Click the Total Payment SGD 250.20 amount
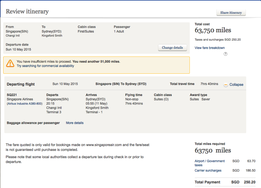Viewport: 261px width, 188px height. pyautogui.click(x=249, y=182)
